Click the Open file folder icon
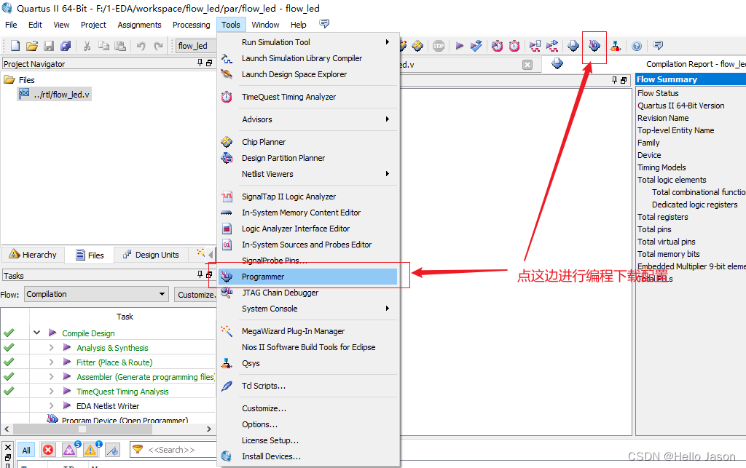Image resolution: width=746 pixels, height=468 pixels. point(32,46)
